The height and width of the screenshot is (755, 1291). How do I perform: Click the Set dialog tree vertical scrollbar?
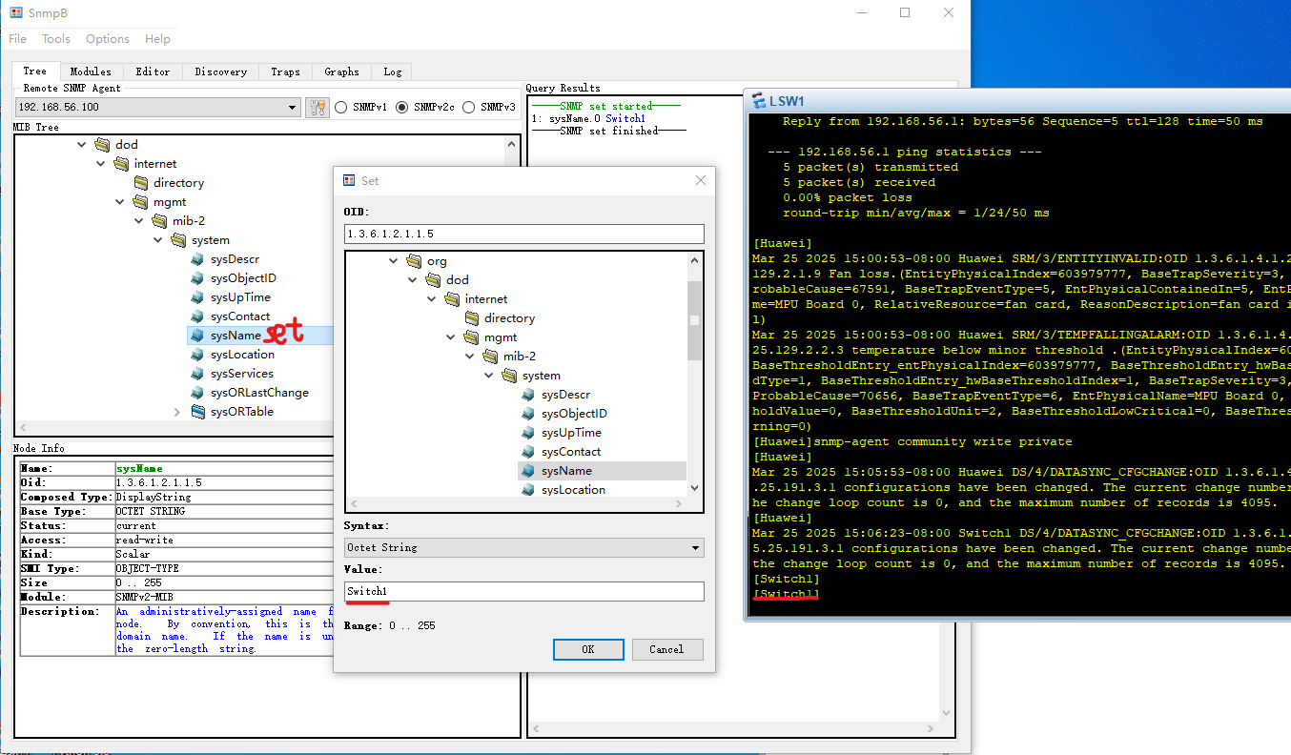tap(695, 320)
